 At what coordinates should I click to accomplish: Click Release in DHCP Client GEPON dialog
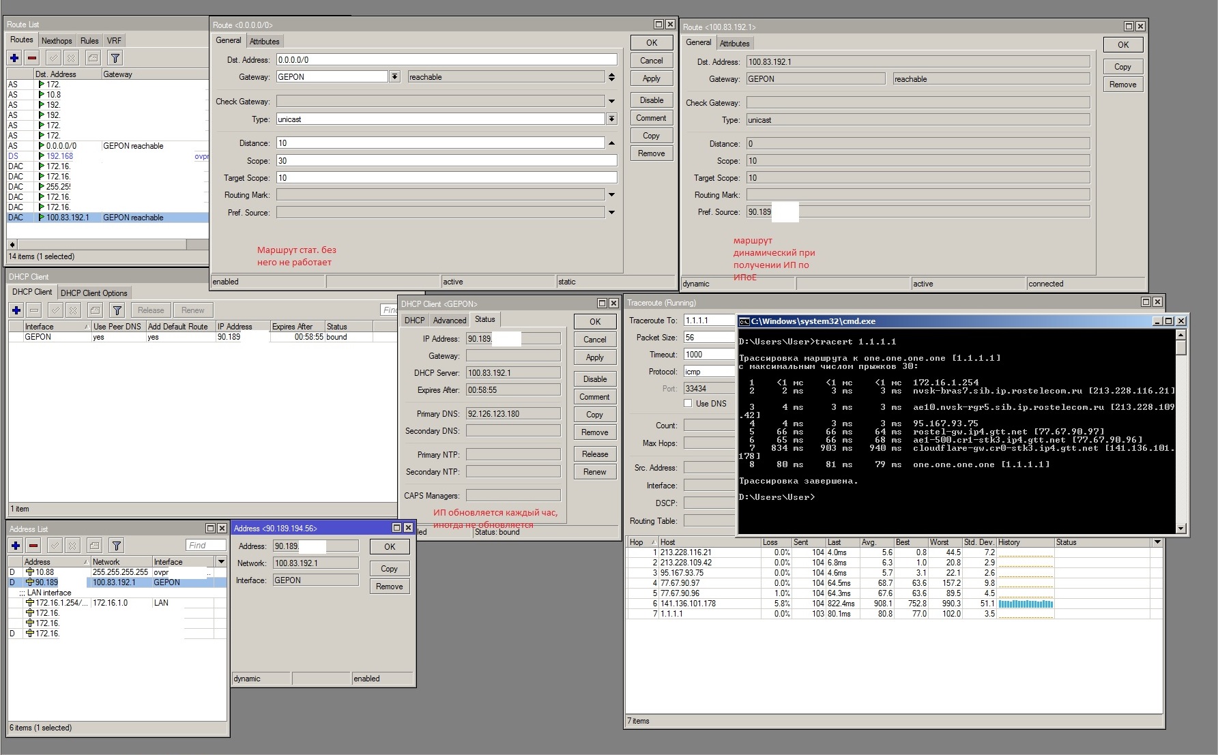pyautogui.click(x=595, y=454)
